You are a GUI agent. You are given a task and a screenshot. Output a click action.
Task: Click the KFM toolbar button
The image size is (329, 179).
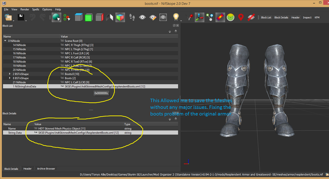(x=317, y=18)
